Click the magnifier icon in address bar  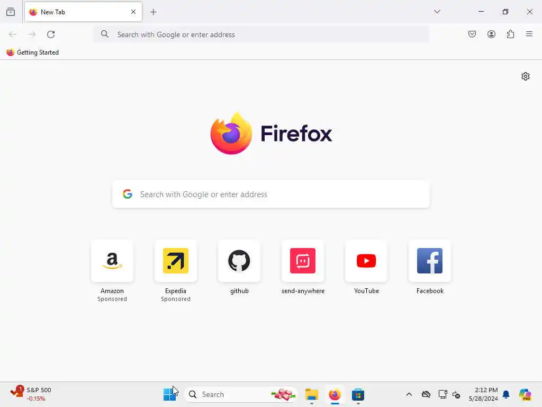pyautogui.click(x=105, y=34)
